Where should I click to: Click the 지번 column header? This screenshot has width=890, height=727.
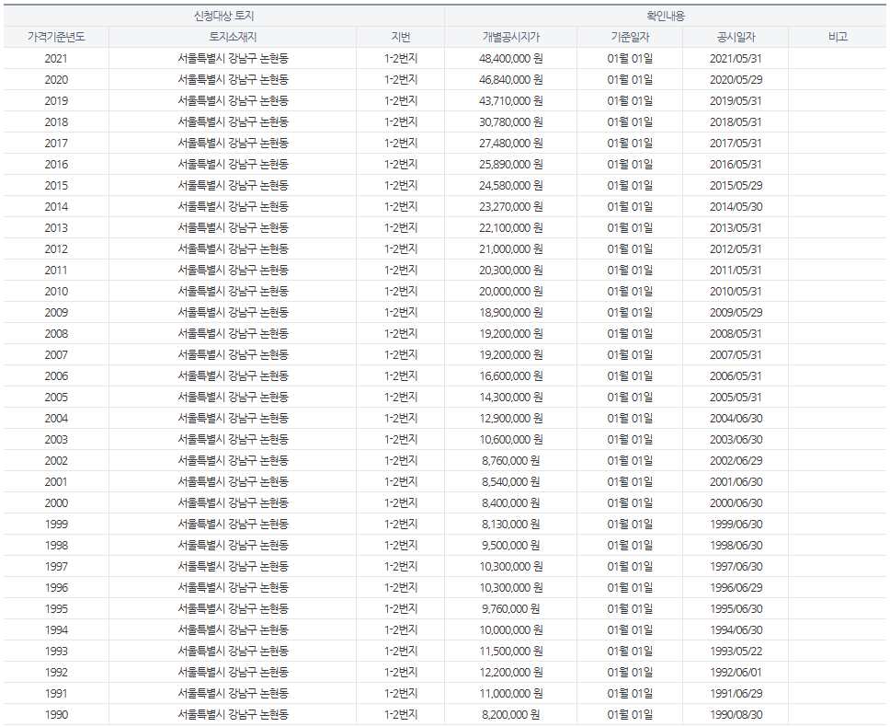point(401,37)
